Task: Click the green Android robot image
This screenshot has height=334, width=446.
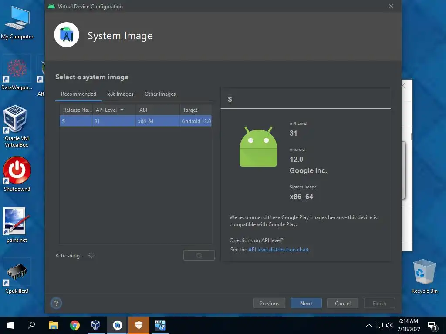Action: [x=258, y=147]
